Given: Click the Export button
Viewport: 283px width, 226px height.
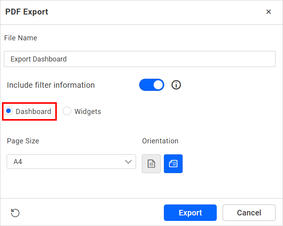Looking at the screenshot, I should coord(190,213).
